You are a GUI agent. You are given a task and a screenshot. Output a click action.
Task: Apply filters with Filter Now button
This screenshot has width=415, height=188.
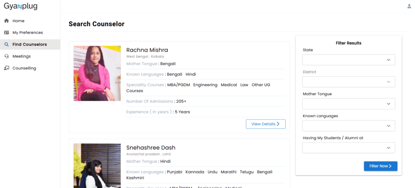pyautogui.click(x=381, y=166)
